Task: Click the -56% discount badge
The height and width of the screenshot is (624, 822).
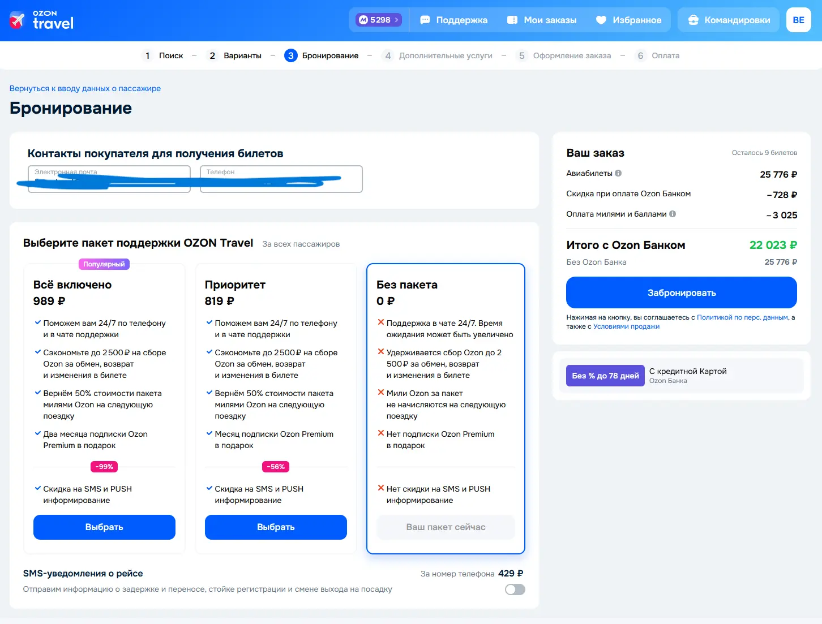Action: coord(276,467)
